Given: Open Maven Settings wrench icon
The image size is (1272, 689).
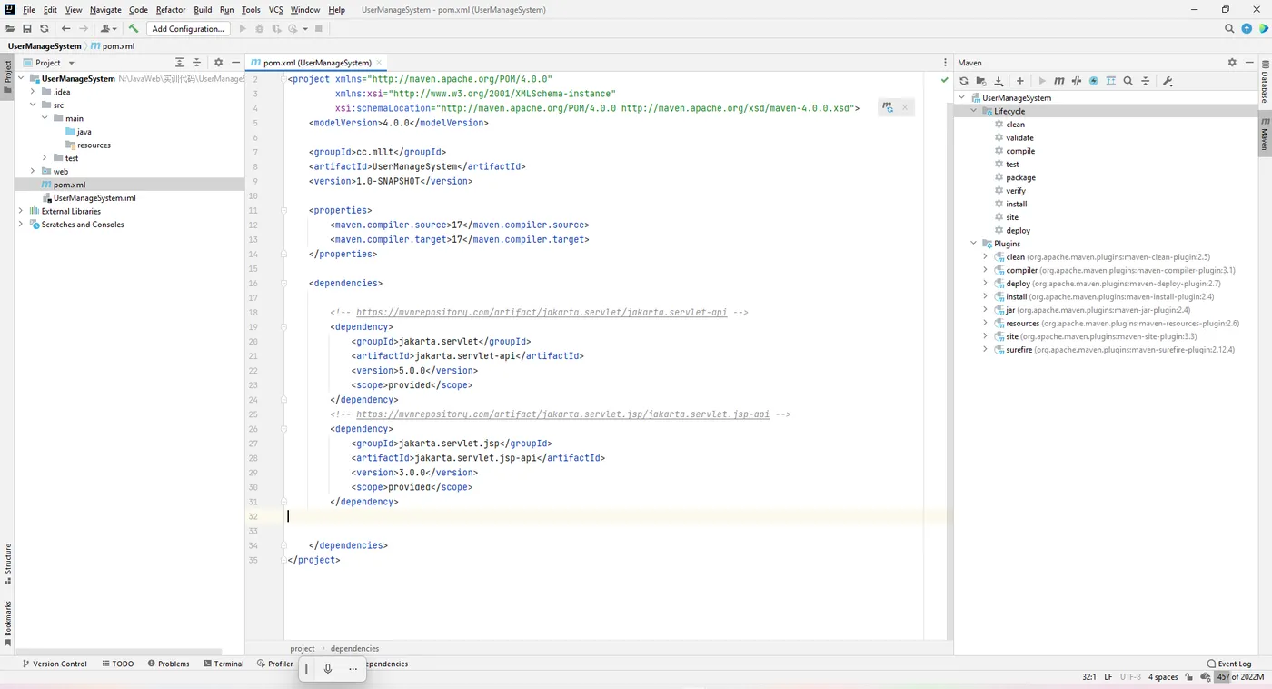Looking at the screenshot, I should pos(1168,81).
